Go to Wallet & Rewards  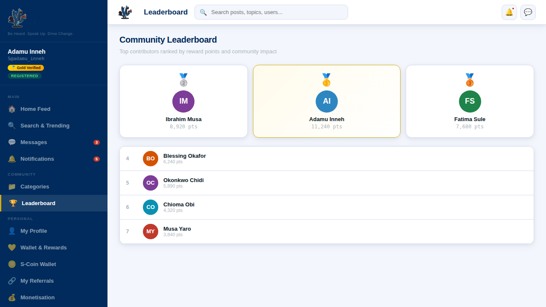click(54, 248)
